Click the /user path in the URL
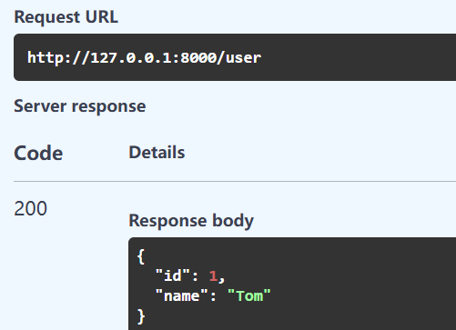Image resolution: width=456 pixels, height=330 pixels. pos(238,57)
